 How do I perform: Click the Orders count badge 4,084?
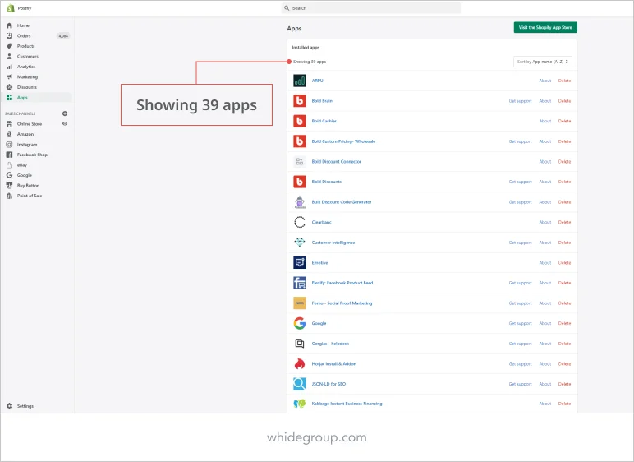point(63,36)
